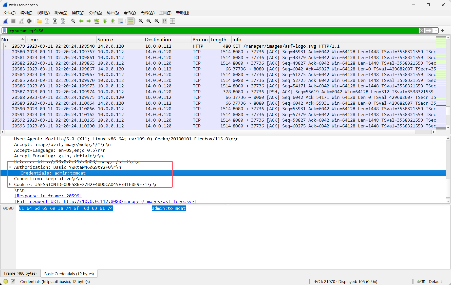Add a display filter button with plus
The image size is (451, 285).
(x=442, y=31)
